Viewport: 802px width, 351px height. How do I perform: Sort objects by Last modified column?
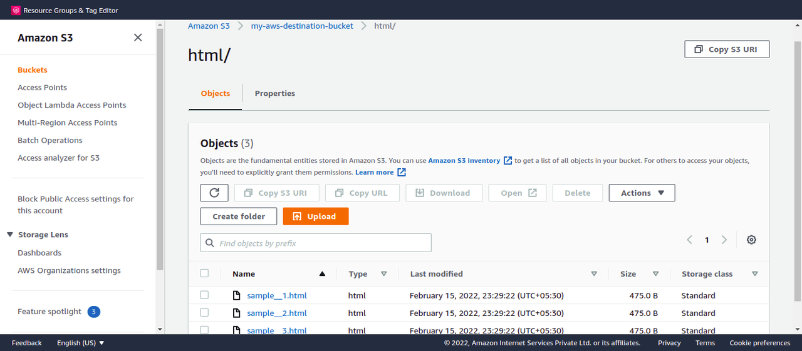coord(594,274)
